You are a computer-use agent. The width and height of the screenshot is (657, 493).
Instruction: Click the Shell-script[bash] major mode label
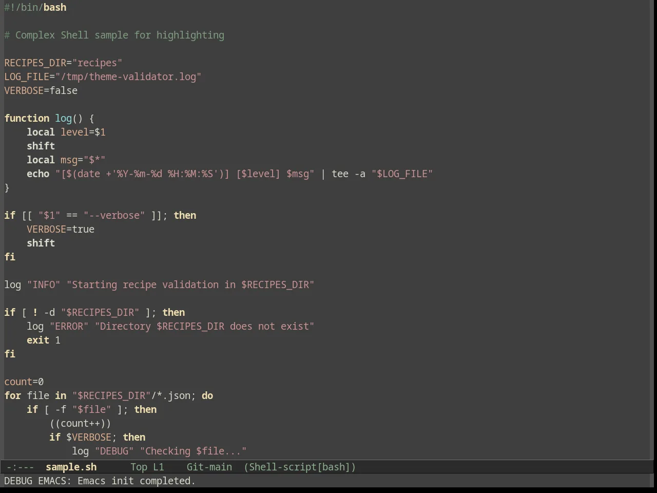(300, 467)
